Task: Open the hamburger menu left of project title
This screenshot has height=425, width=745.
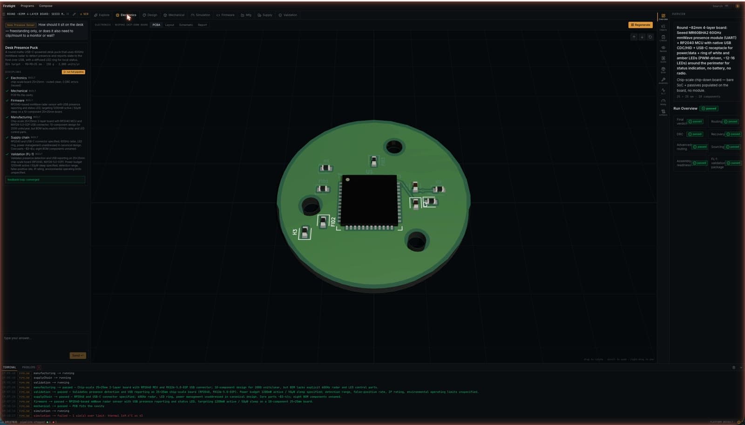Action: point(4,14)
